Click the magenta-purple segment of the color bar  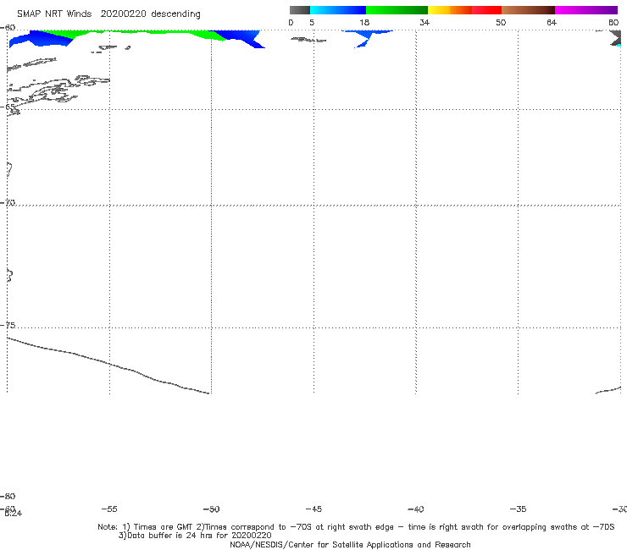(586, 10)
